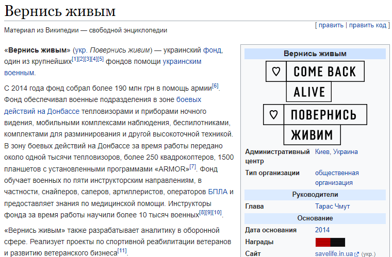The image size is (392, 257).
Task: Open citation reference [10]
Action: point(217,212)
